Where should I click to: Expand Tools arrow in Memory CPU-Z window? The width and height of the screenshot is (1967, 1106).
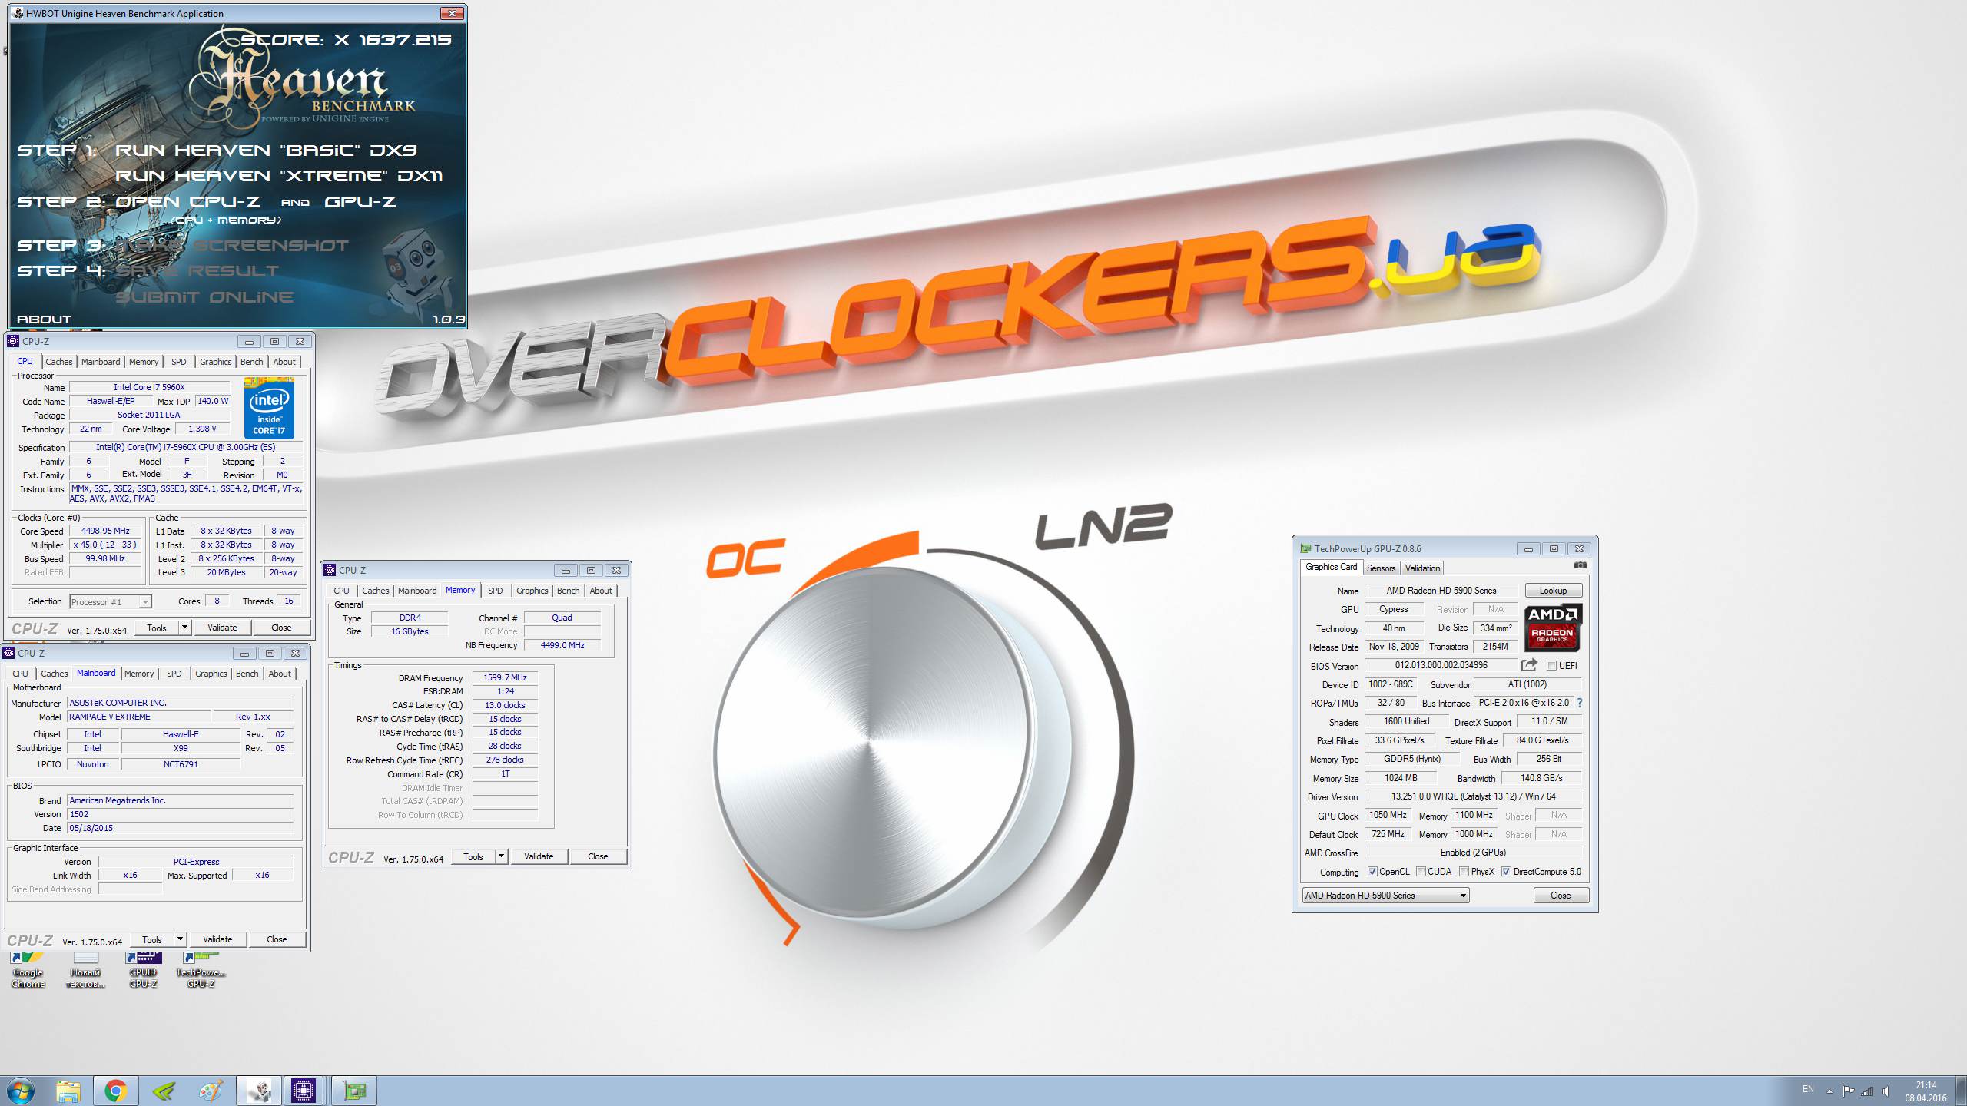(x=501, y=856)
